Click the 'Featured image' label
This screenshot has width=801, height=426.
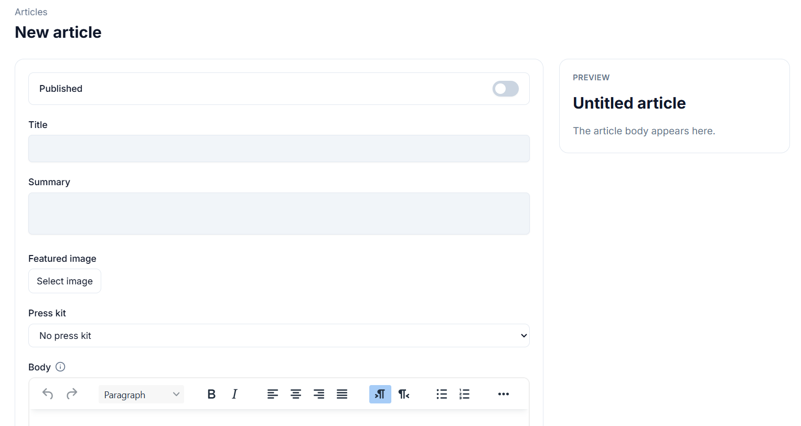coord(62,259)
